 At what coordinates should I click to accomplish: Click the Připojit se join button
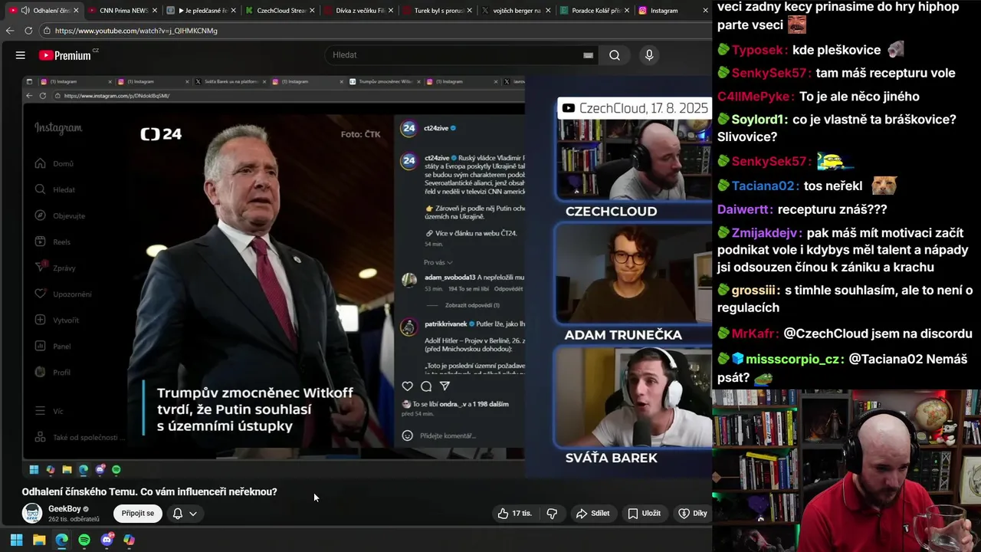coord(138,514)
